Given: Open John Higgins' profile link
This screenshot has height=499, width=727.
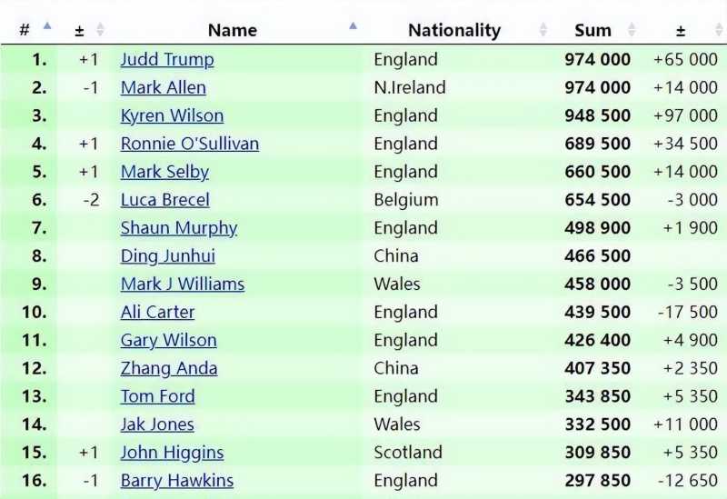Looking at the screenshot, I should [x=172, y=454].
